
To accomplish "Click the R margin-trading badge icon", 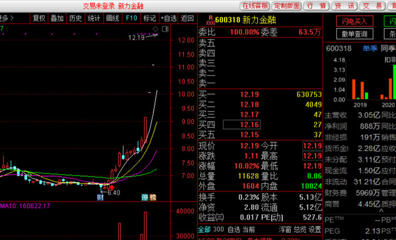I will click(210, 20).
